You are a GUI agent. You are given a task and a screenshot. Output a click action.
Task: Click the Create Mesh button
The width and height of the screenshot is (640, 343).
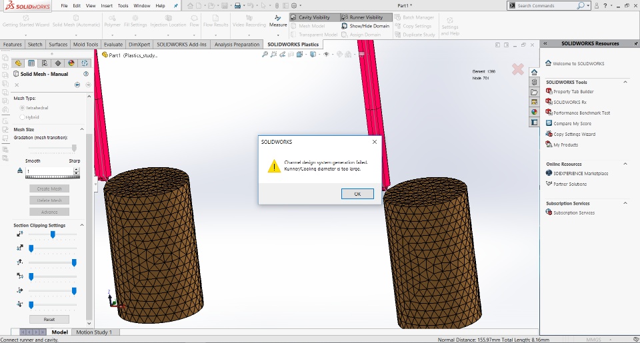pos(49,189)
